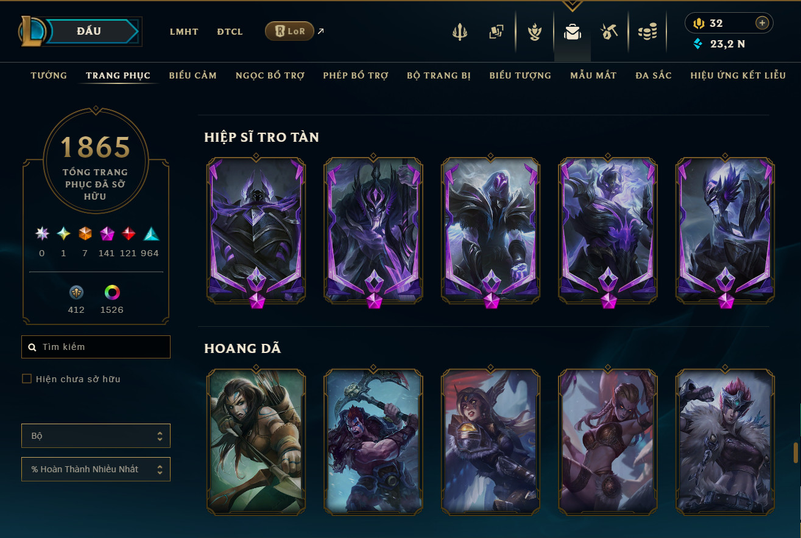Click the League of Legends logo

coord(30,30)
